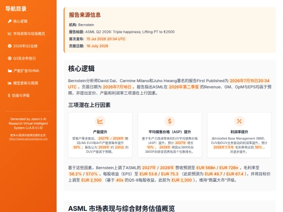Click the key icon beside 核心逻辑
Viewport: 283px width, 212px height.
[9, 21]
